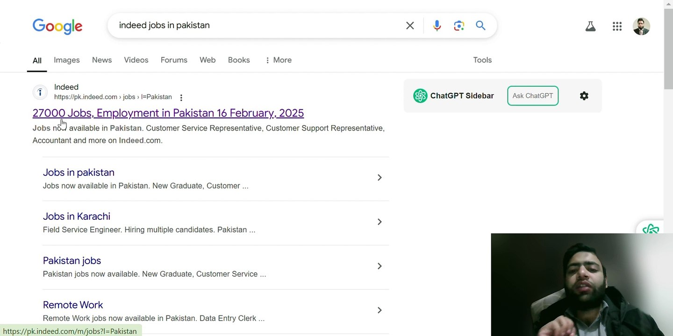Submit search with magnifier icon
The image size is (673, 336).
coord(480,26)
